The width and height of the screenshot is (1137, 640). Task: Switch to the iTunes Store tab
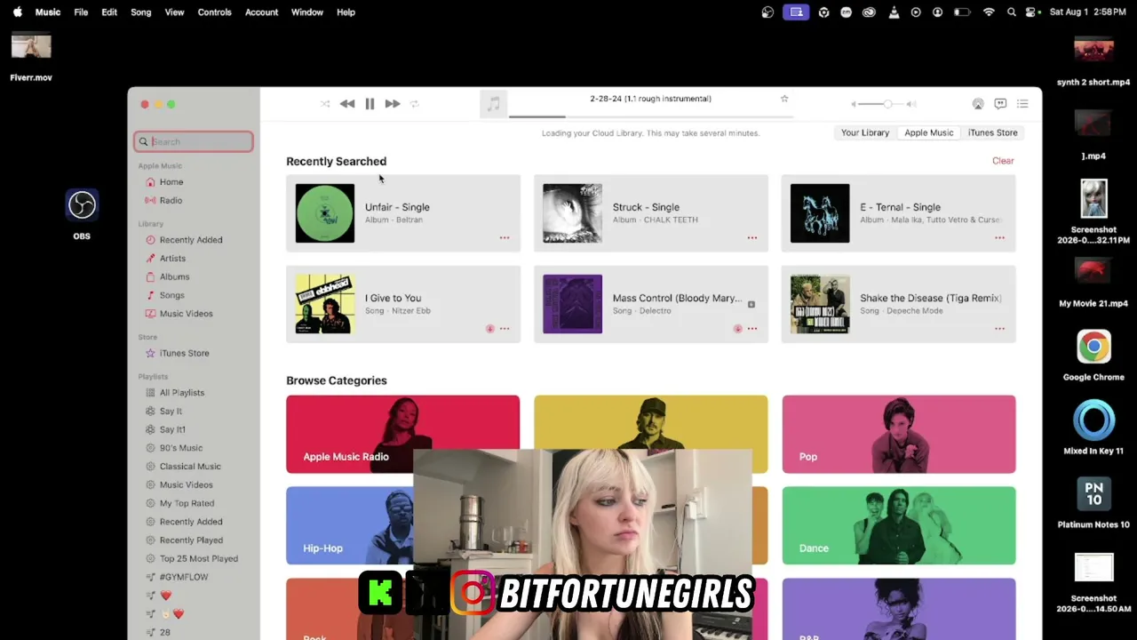[992, 132]
